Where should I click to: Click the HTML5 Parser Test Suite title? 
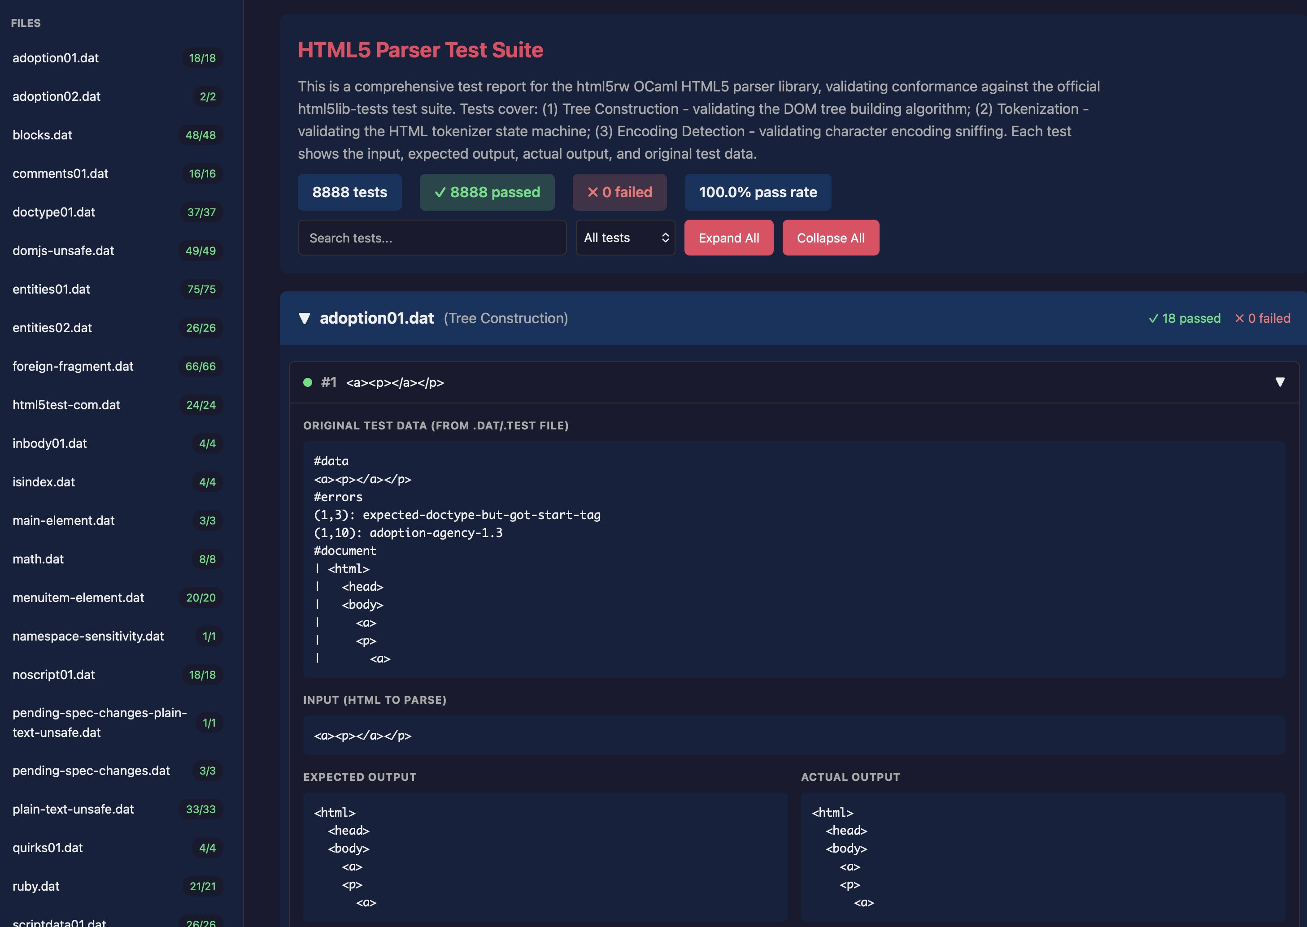[421, 50]
